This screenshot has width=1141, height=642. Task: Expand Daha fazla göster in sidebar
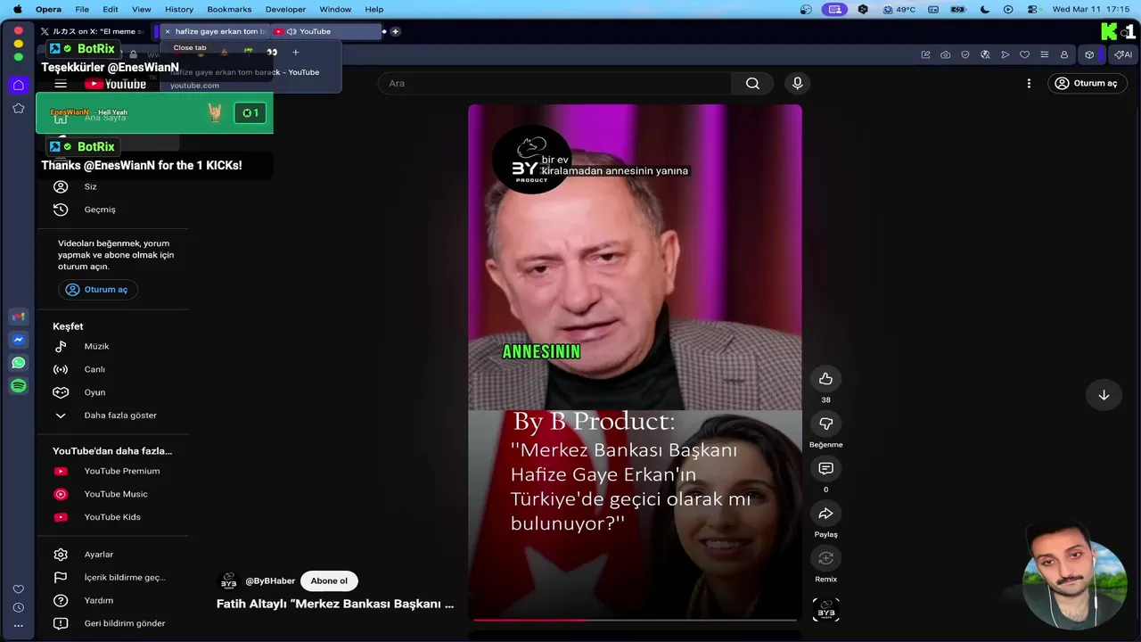[x=112, y=416]
